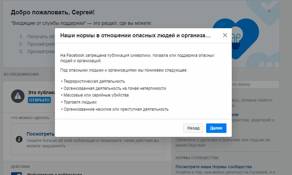Click text Под опасными людьми и организациями
Image resolution: width=292 pixels, height=175 pixels.
pyautogui.click(x=124, y=70)
